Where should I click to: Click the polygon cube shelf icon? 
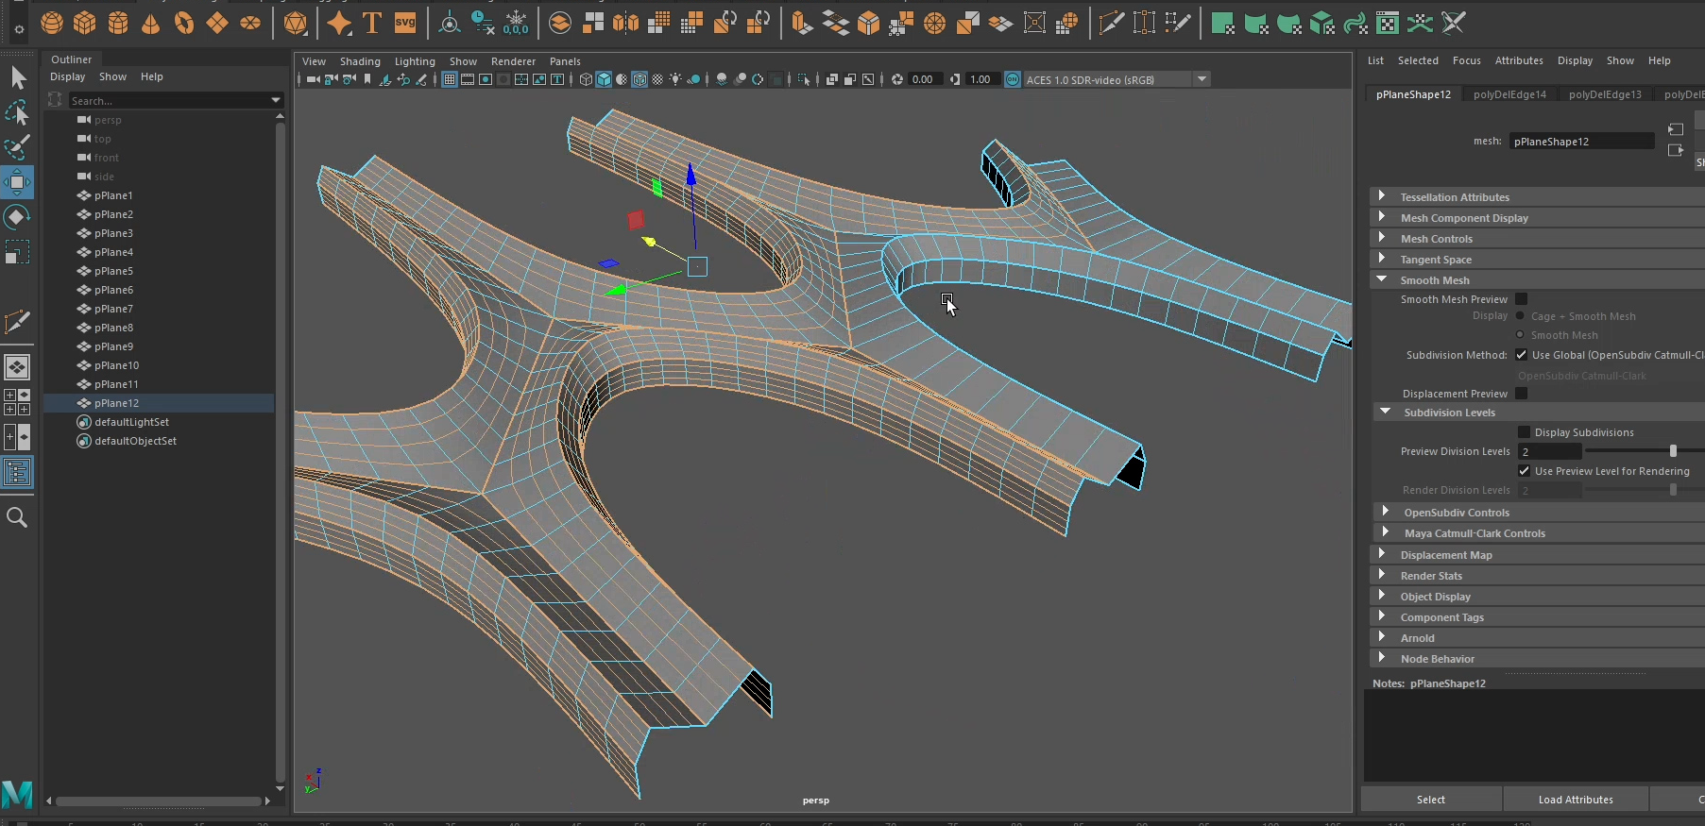[85, 23]
